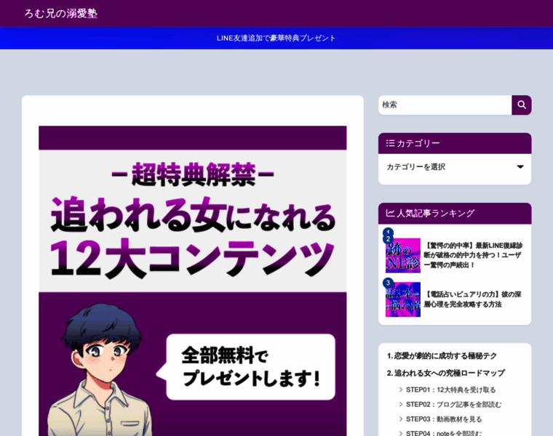
Task: Click the カテゴリー list icon
Action: click(390, 143)
